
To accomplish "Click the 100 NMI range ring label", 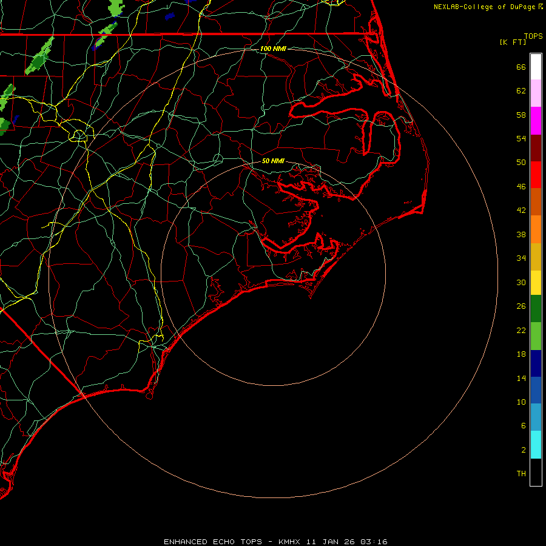I will (273, 49).
